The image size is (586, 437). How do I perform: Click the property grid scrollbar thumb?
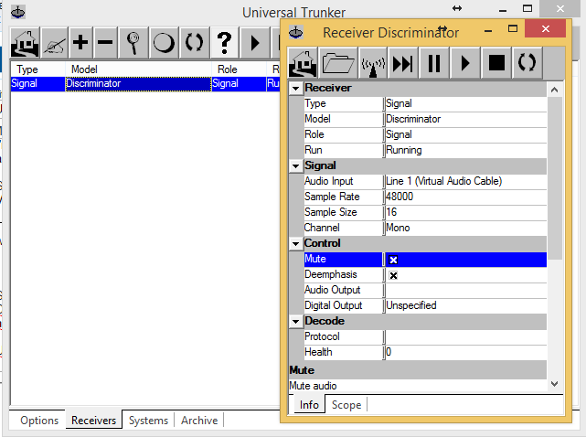[x=555, y=178]
